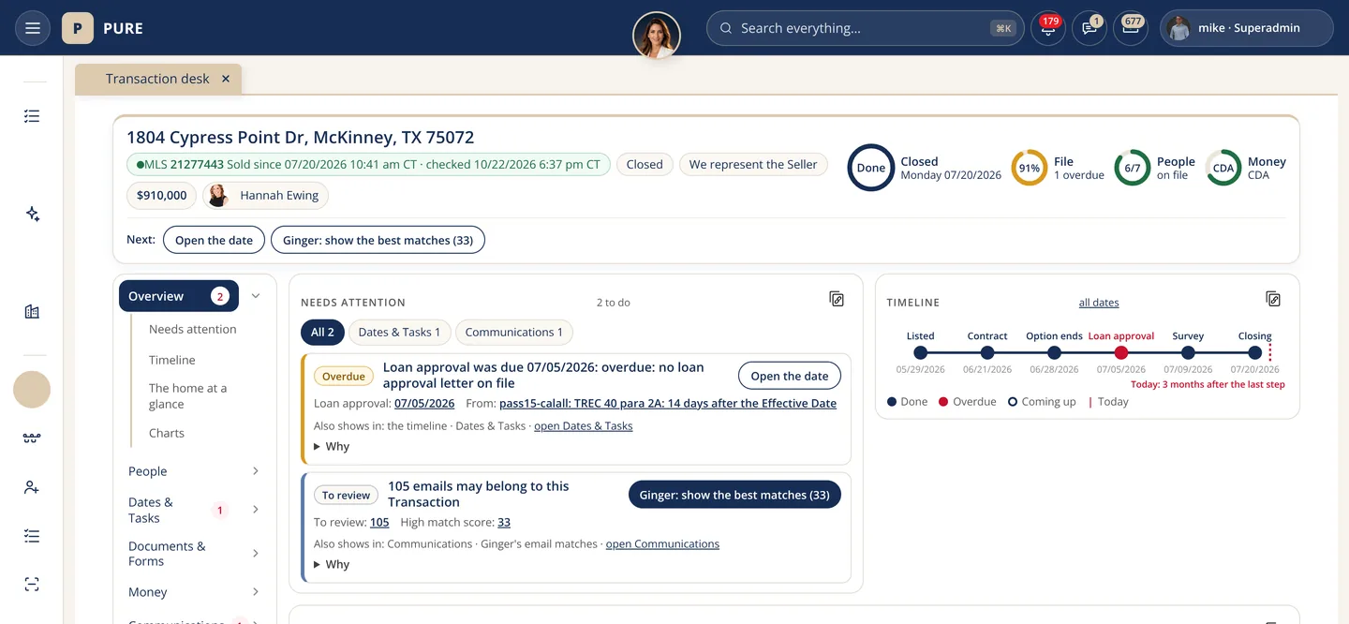Image resolution: width=1349 pixels, height=624 pixels.
Task: Open the pass15-calall TREC 40 para link
Action: click(x=668, y=404)
